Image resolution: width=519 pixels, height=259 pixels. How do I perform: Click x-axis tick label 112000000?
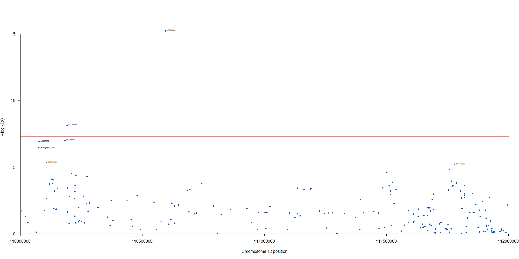508,241
